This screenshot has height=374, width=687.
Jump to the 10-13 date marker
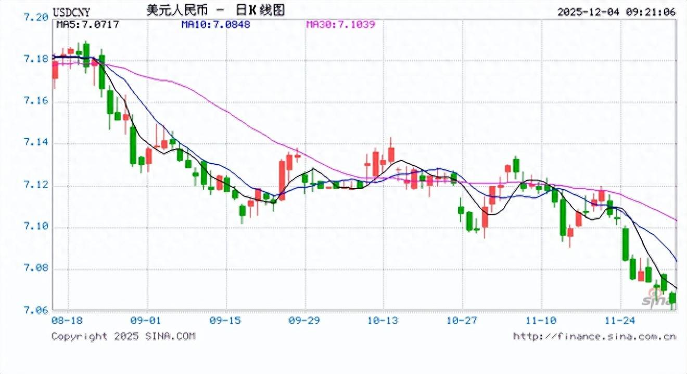(x=384, y=320)
